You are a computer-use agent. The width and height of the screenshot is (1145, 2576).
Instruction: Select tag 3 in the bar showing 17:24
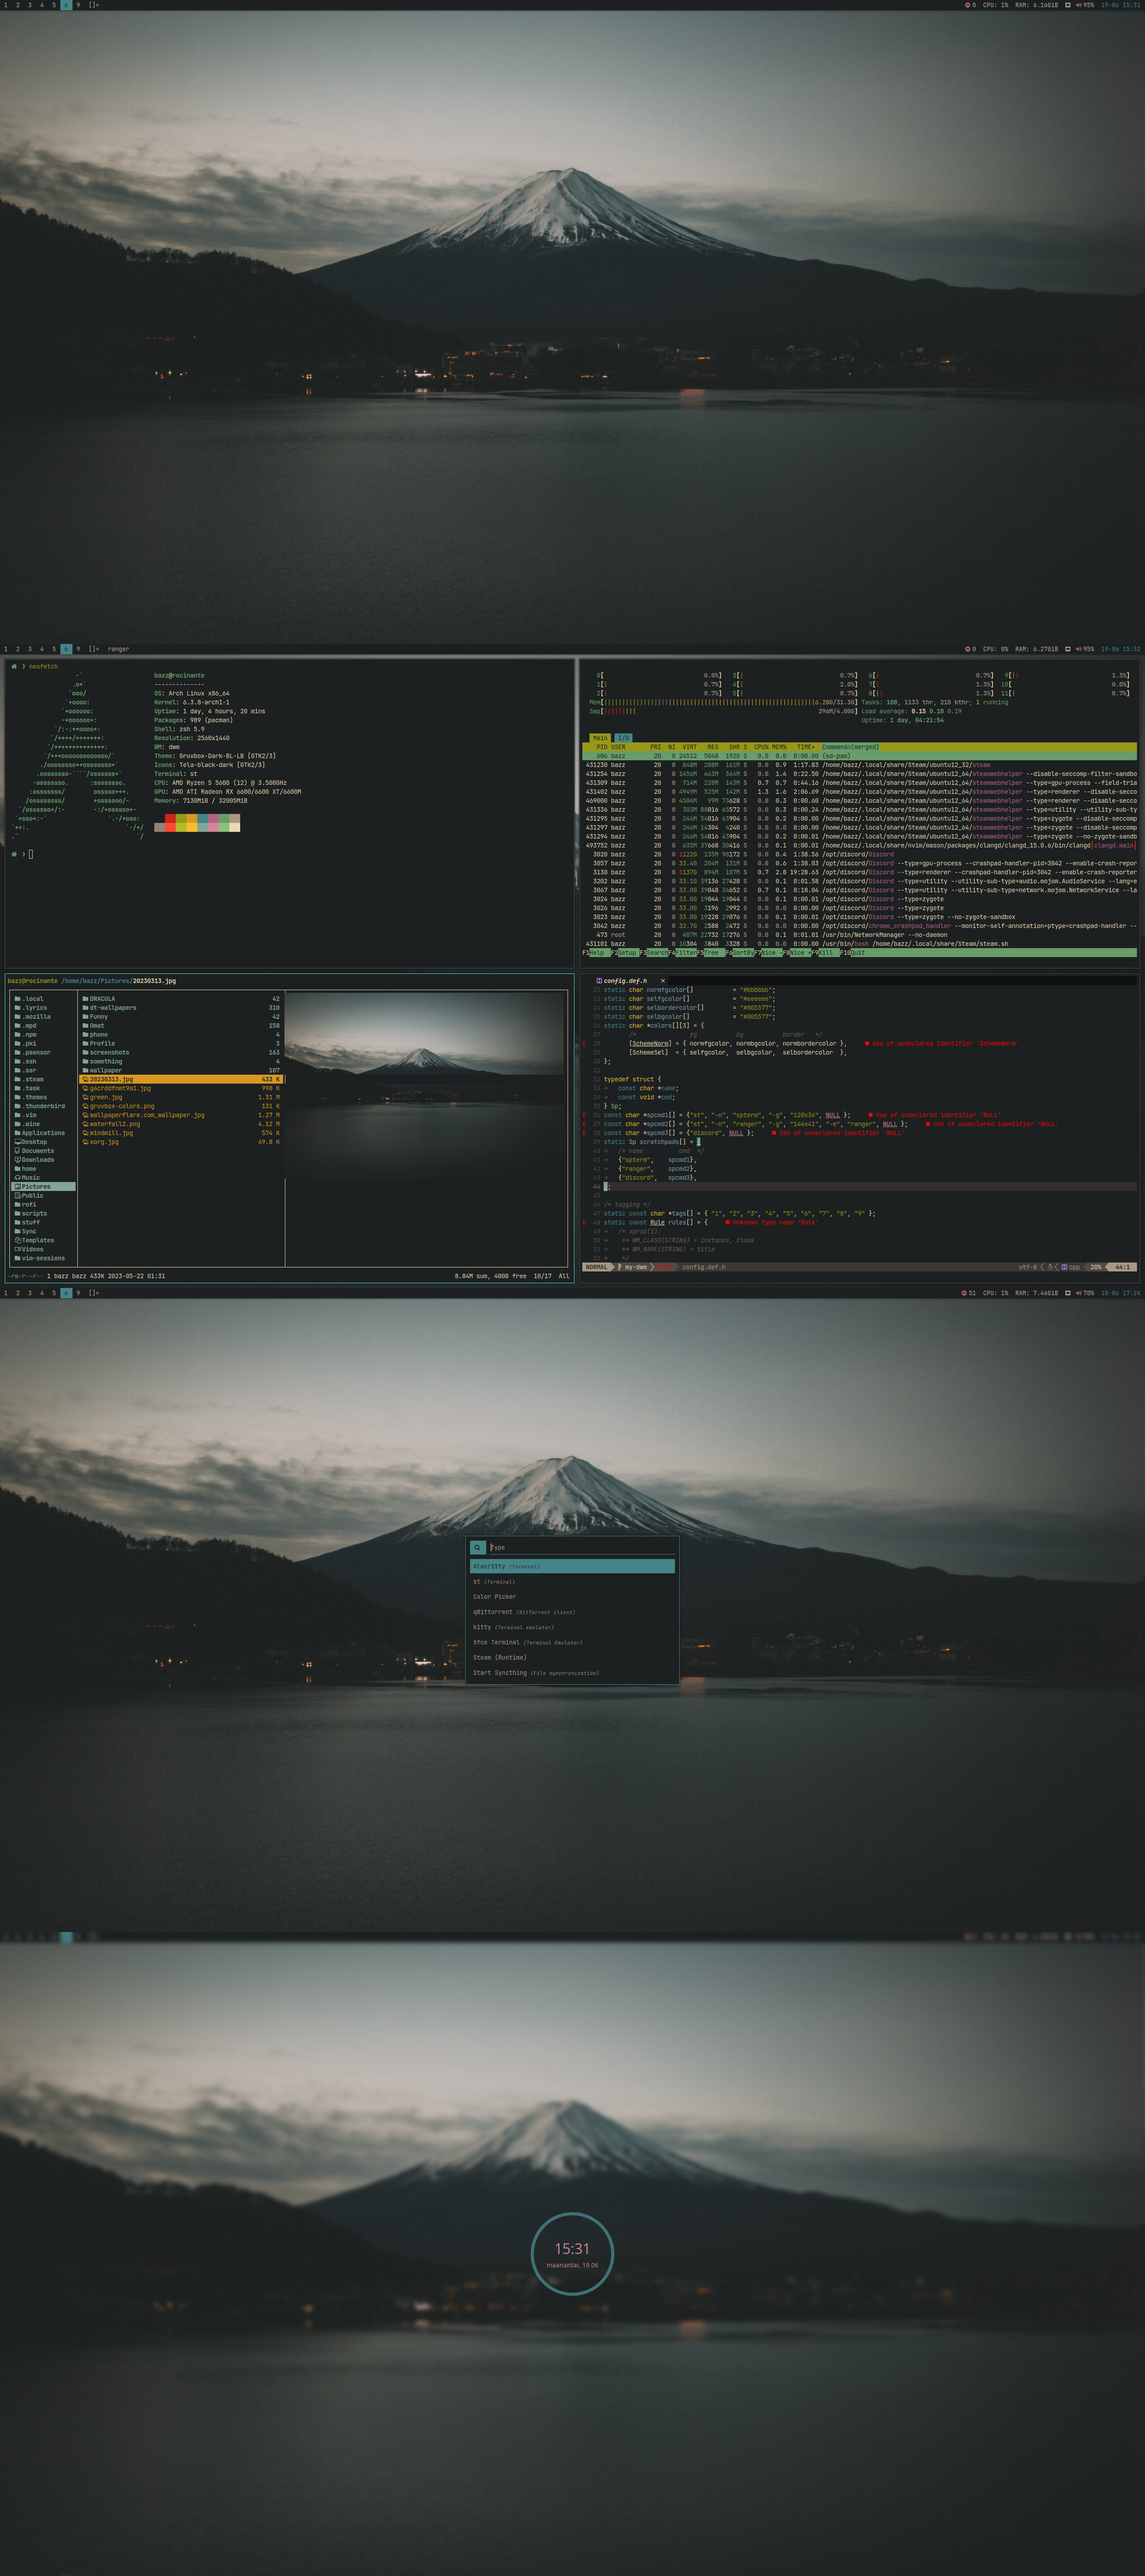pyautogui.click(x=29, y=1293)
